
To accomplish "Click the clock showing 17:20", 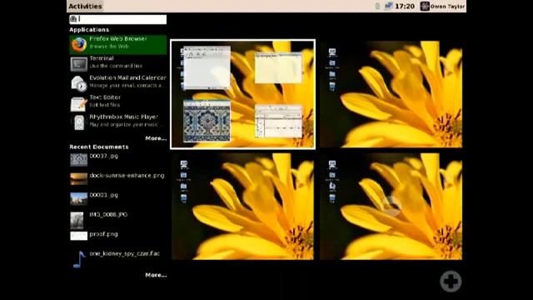I will [x=405, y=6].
